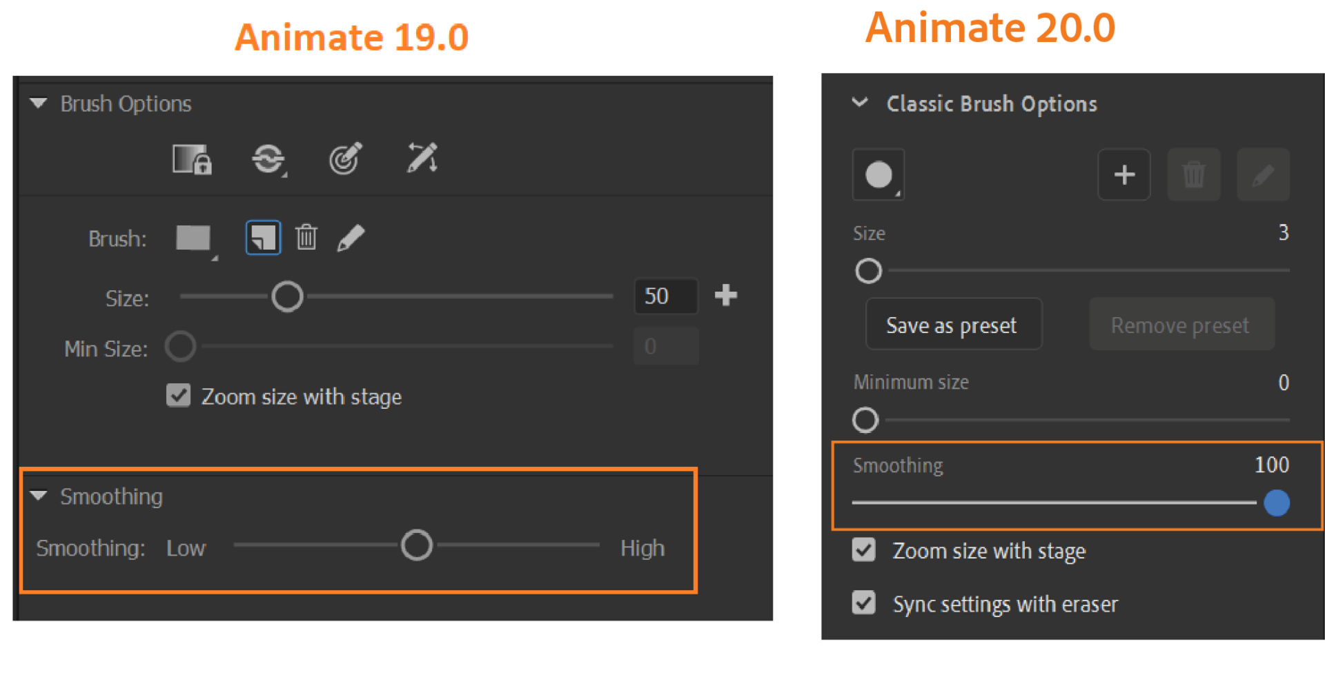Screen dimensions: 1325x675
Task: Collapse the Smoothing section triangle
Action: [x=39, y=496]
